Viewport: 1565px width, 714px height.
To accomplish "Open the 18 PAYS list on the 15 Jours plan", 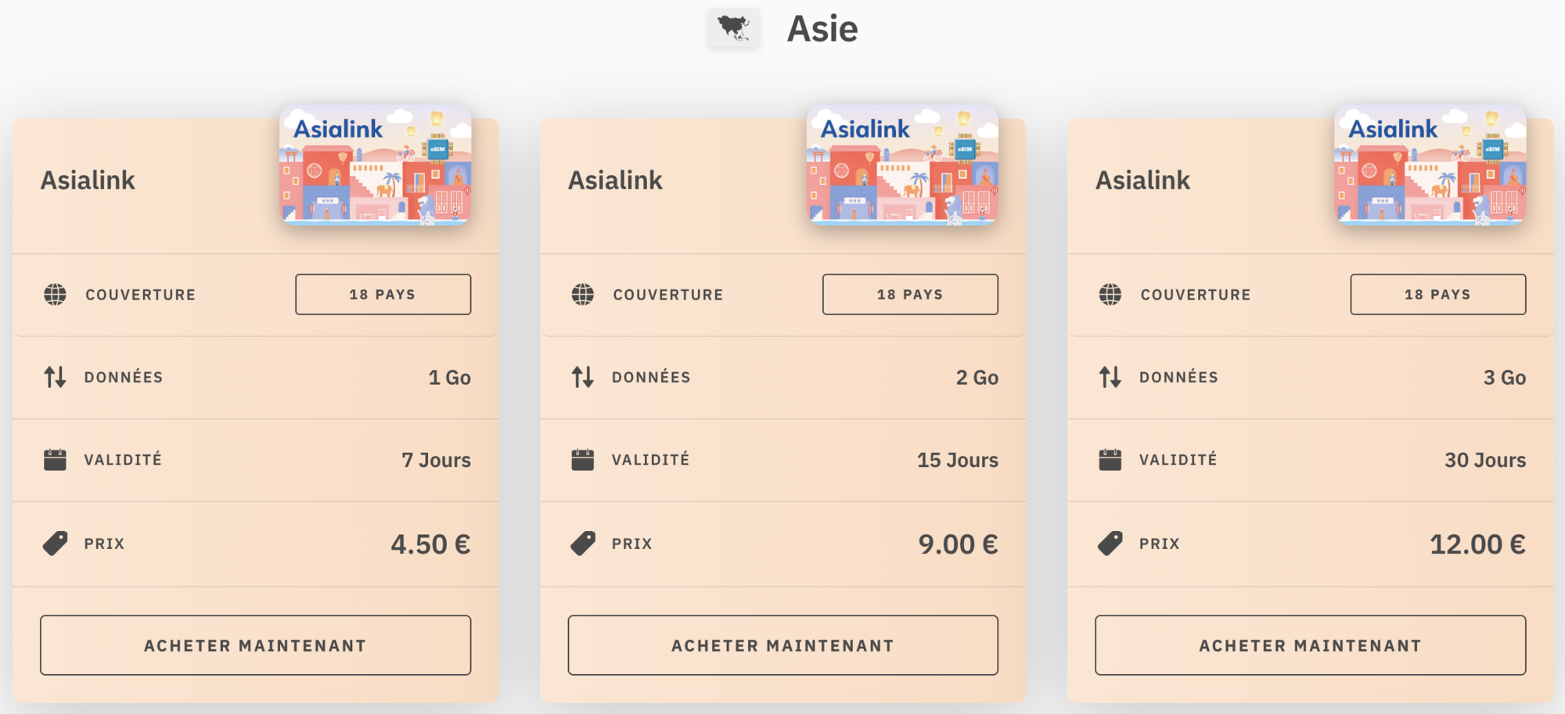I will (x=910, y=294).
